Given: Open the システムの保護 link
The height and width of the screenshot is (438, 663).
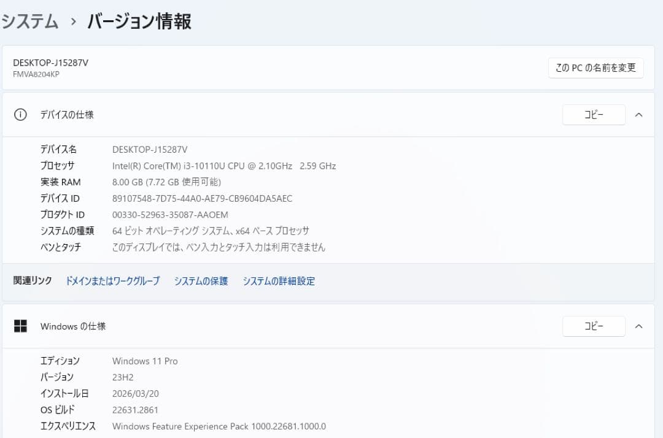Looking at the screenshot, I should click(201, 280).
